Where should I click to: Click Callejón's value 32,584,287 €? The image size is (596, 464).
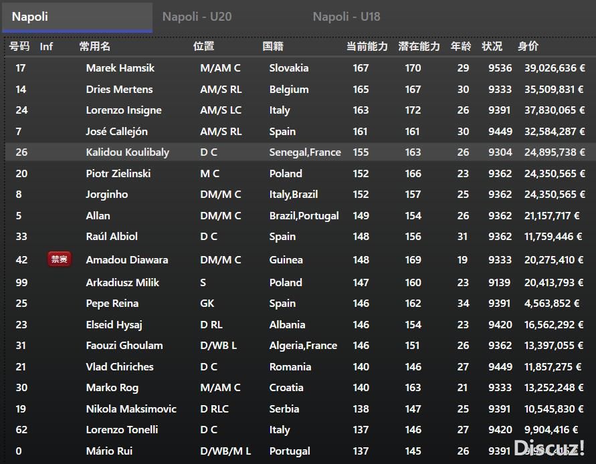pos(555,132)
